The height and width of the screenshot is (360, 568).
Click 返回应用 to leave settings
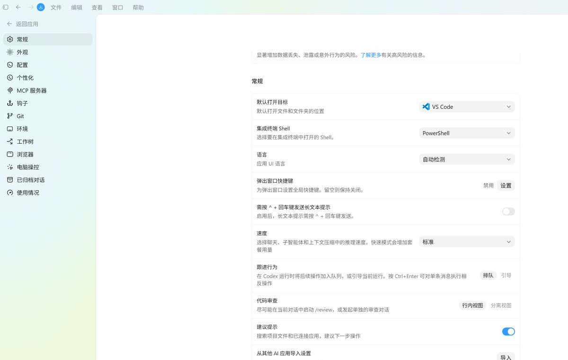(x=22, y=24)
